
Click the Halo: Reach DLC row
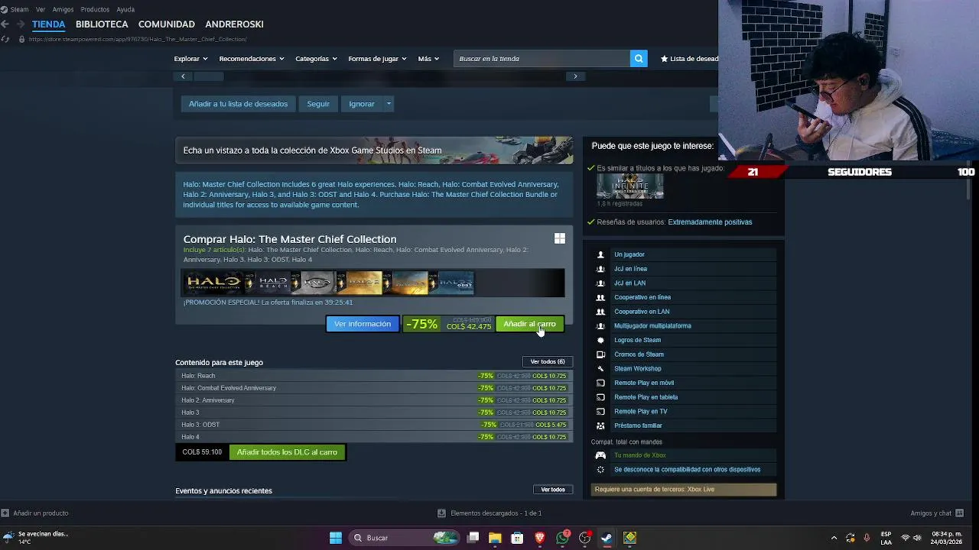tap(374, 376)
